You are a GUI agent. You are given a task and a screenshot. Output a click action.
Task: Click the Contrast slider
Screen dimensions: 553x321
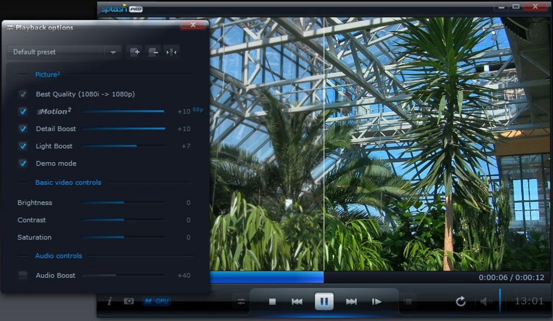(x=123, y=220)
